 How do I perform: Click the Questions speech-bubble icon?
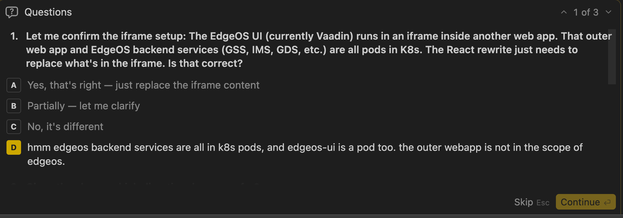[x=12, y=12]
